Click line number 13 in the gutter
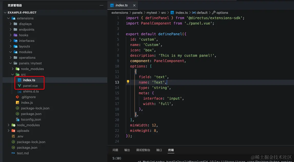This screenshot has width=294, height=162. (117, 82)
